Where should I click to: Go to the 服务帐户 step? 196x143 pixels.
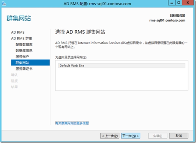[x=22, y=57]
